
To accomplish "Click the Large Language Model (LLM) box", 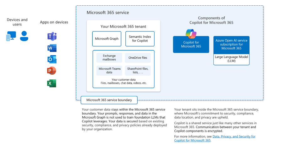I will coord(231,59).
